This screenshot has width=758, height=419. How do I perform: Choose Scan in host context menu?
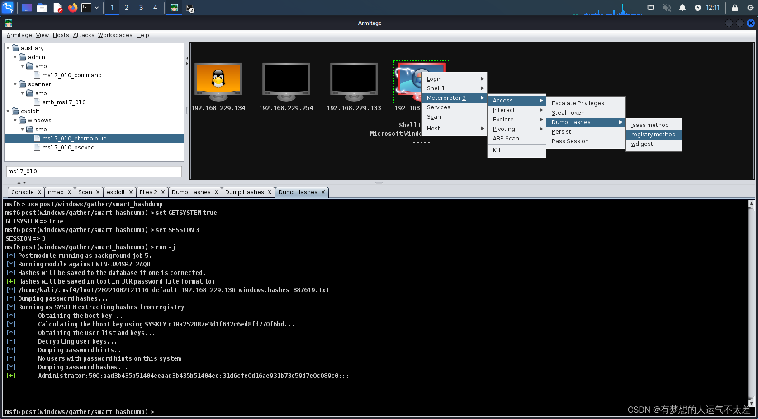(454, 117)
